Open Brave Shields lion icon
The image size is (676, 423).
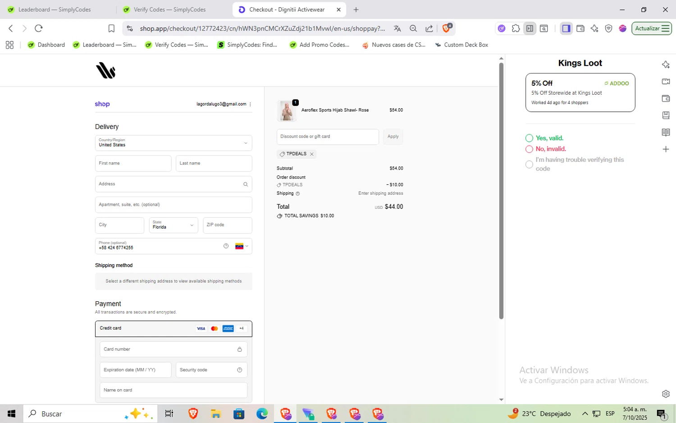click(x=447, y=28)
